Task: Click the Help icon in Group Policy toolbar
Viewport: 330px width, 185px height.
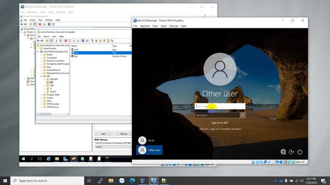Action: click(49, 24)
